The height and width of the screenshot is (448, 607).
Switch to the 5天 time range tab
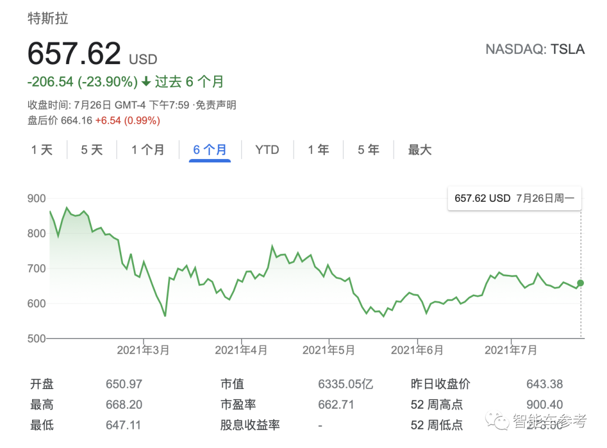pos(91,150)
